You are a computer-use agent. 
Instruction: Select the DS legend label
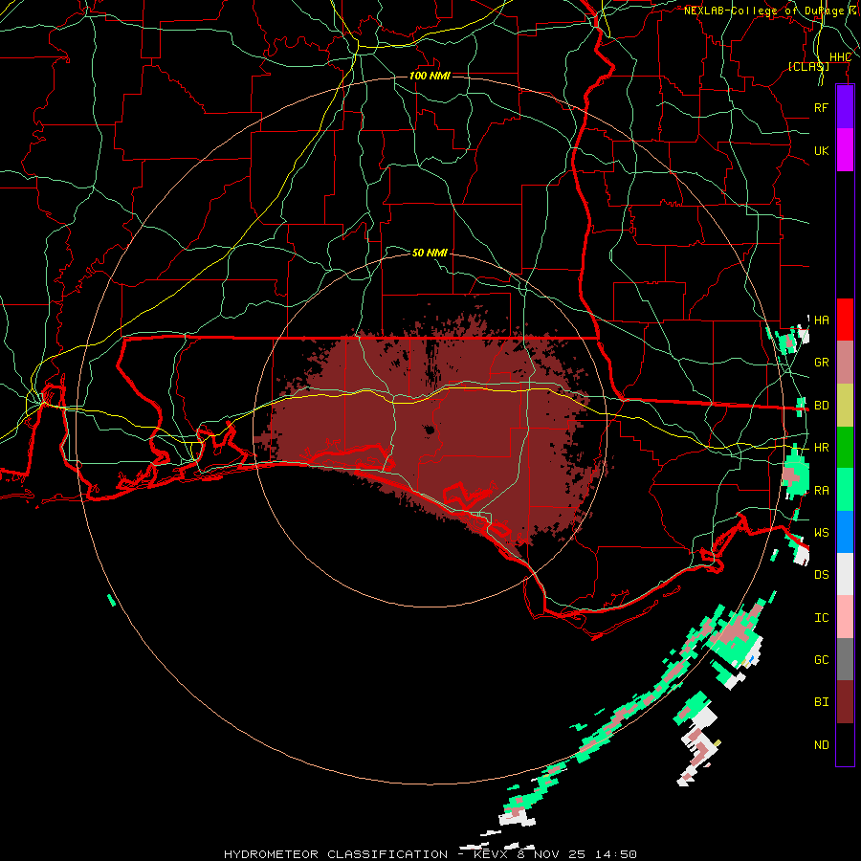pos(821,575)
